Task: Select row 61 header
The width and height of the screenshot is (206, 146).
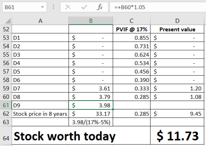Action: (x=6, y=105)
